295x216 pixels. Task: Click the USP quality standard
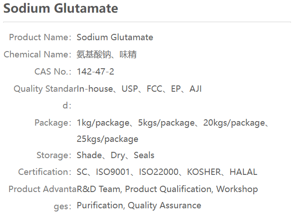130,89
